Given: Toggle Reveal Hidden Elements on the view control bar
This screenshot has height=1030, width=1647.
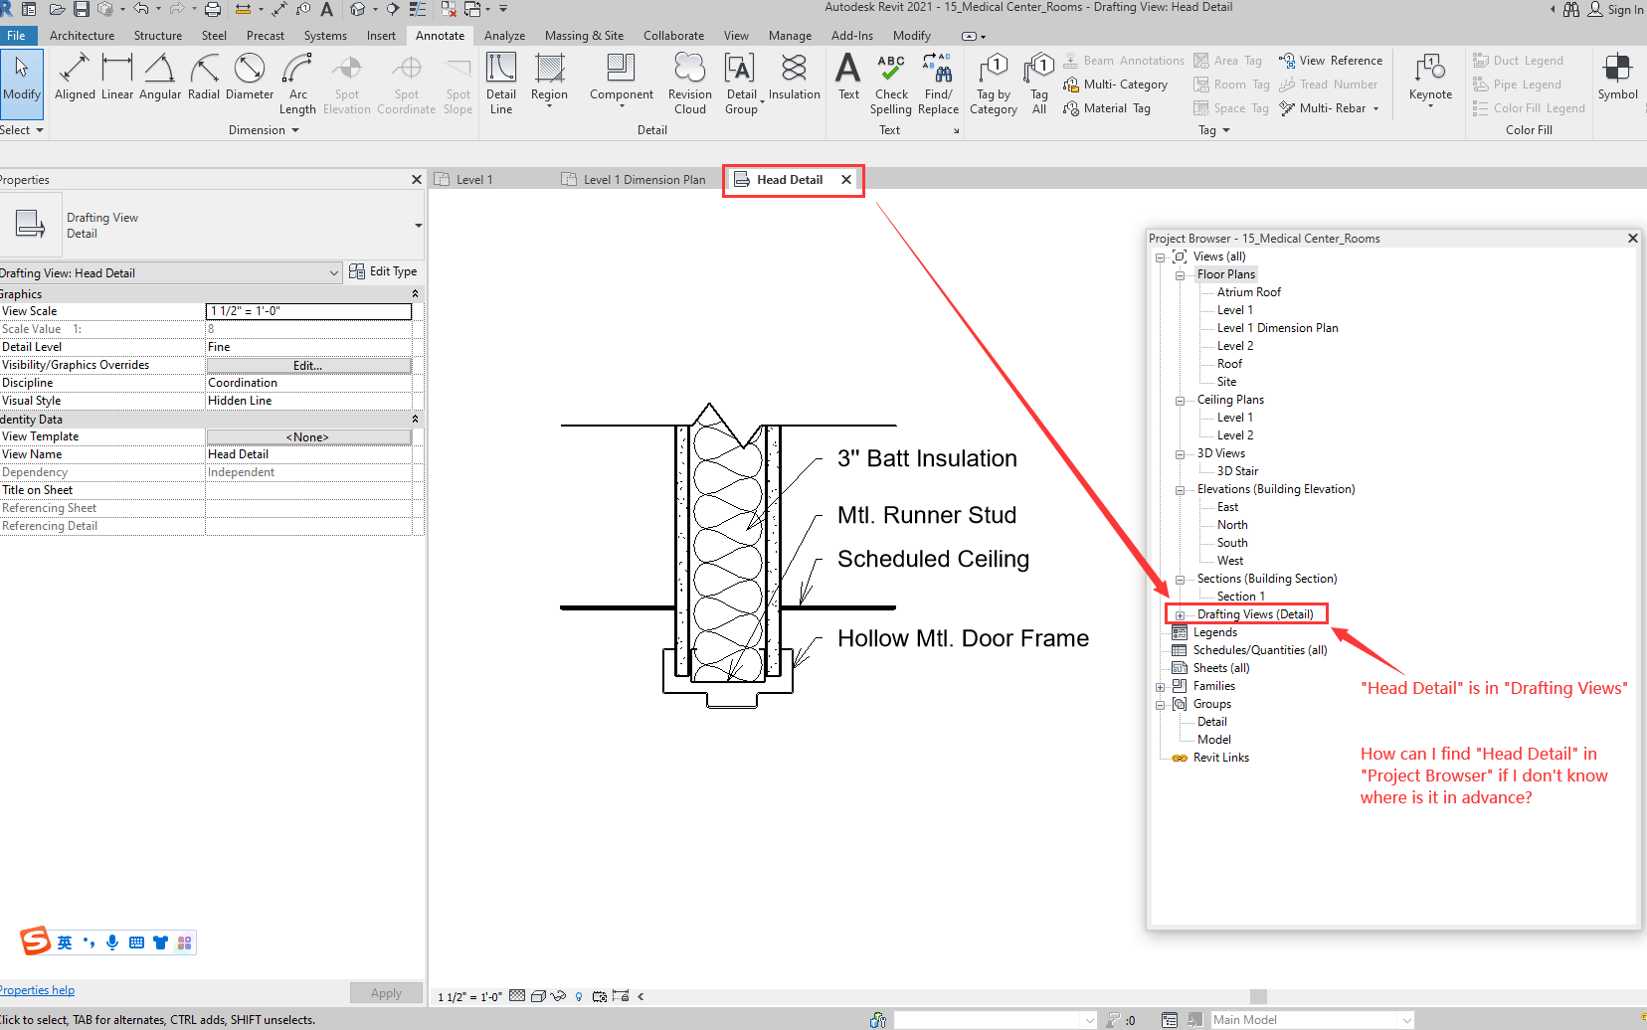Looking at the screenshot, I should 558,995.
